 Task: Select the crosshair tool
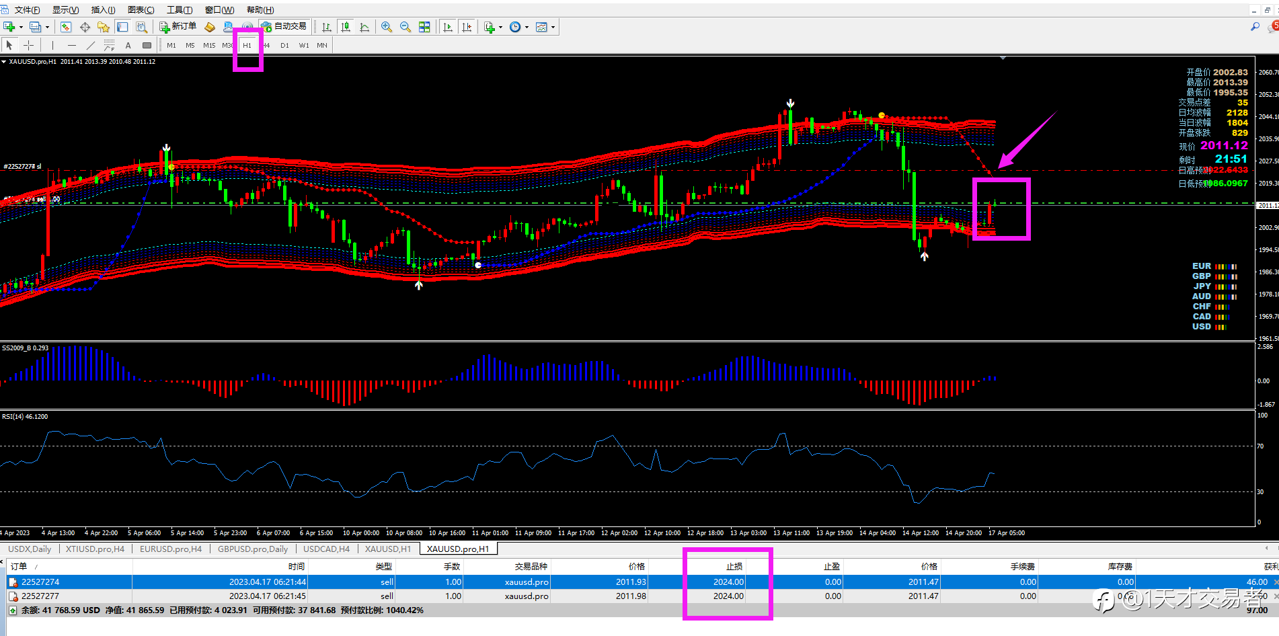[x=28, y=45]
